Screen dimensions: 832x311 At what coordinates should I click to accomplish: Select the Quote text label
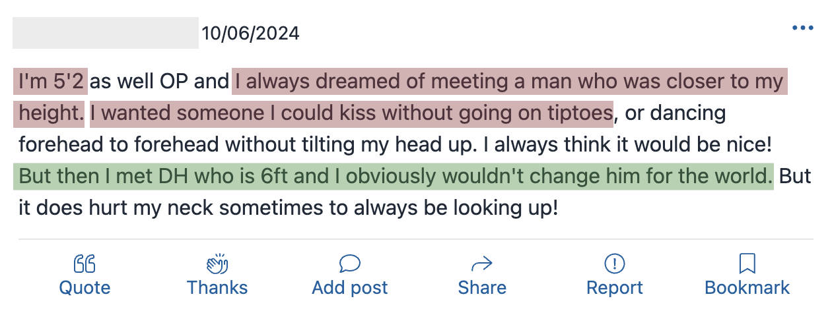pos(85,288)
